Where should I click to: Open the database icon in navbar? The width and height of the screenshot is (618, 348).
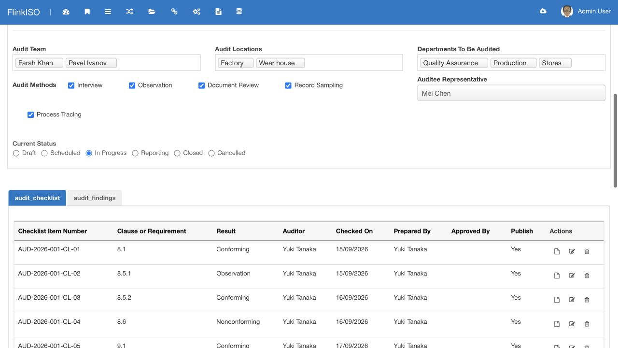(239, 12)
